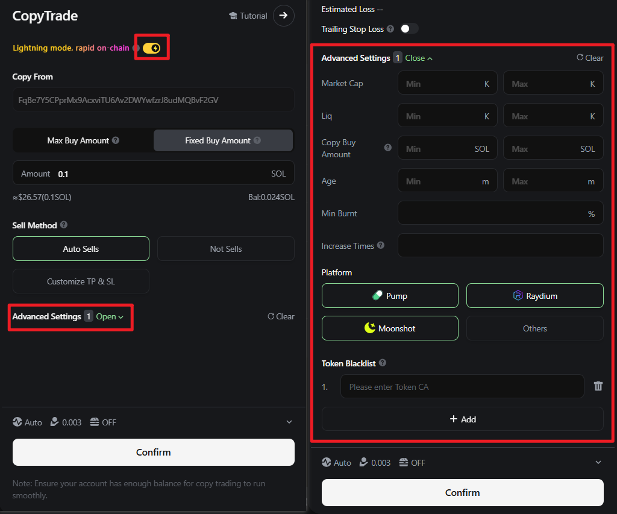Enable the Trailing Stop Loss toggle

[x=409, y=29]
